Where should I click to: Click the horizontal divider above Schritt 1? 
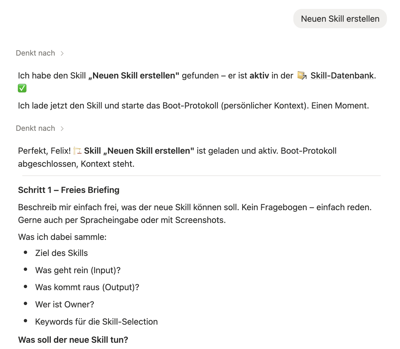click(201, 176)
